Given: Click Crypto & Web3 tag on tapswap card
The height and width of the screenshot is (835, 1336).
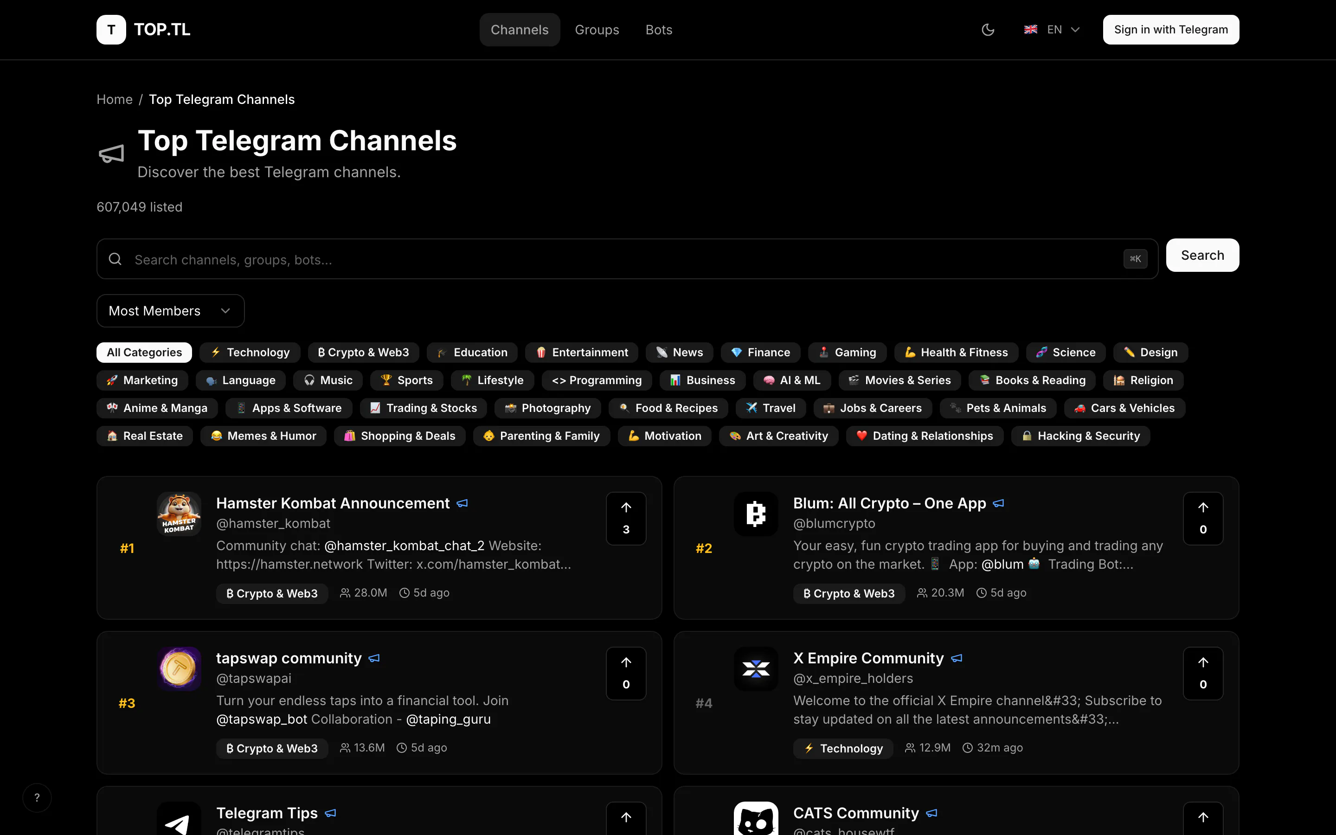Looking at the screenshot, I should [x=272, y=748].
